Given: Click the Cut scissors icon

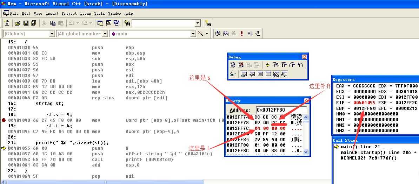Looking at the screenshot, I should [44, 23].
